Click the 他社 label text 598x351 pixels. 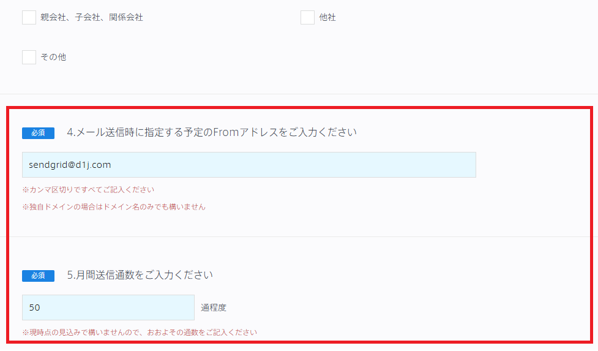coord(327,18)
